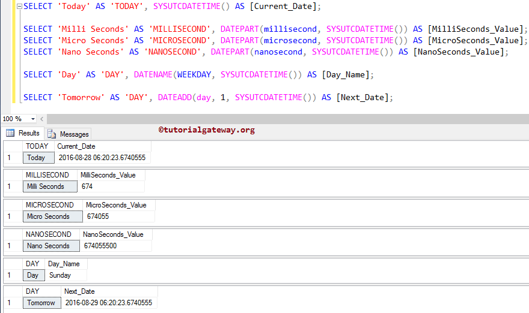The image size is (529, 313).
Task: Select the 'Today' result cell
Action: click(x=38, y=158)
